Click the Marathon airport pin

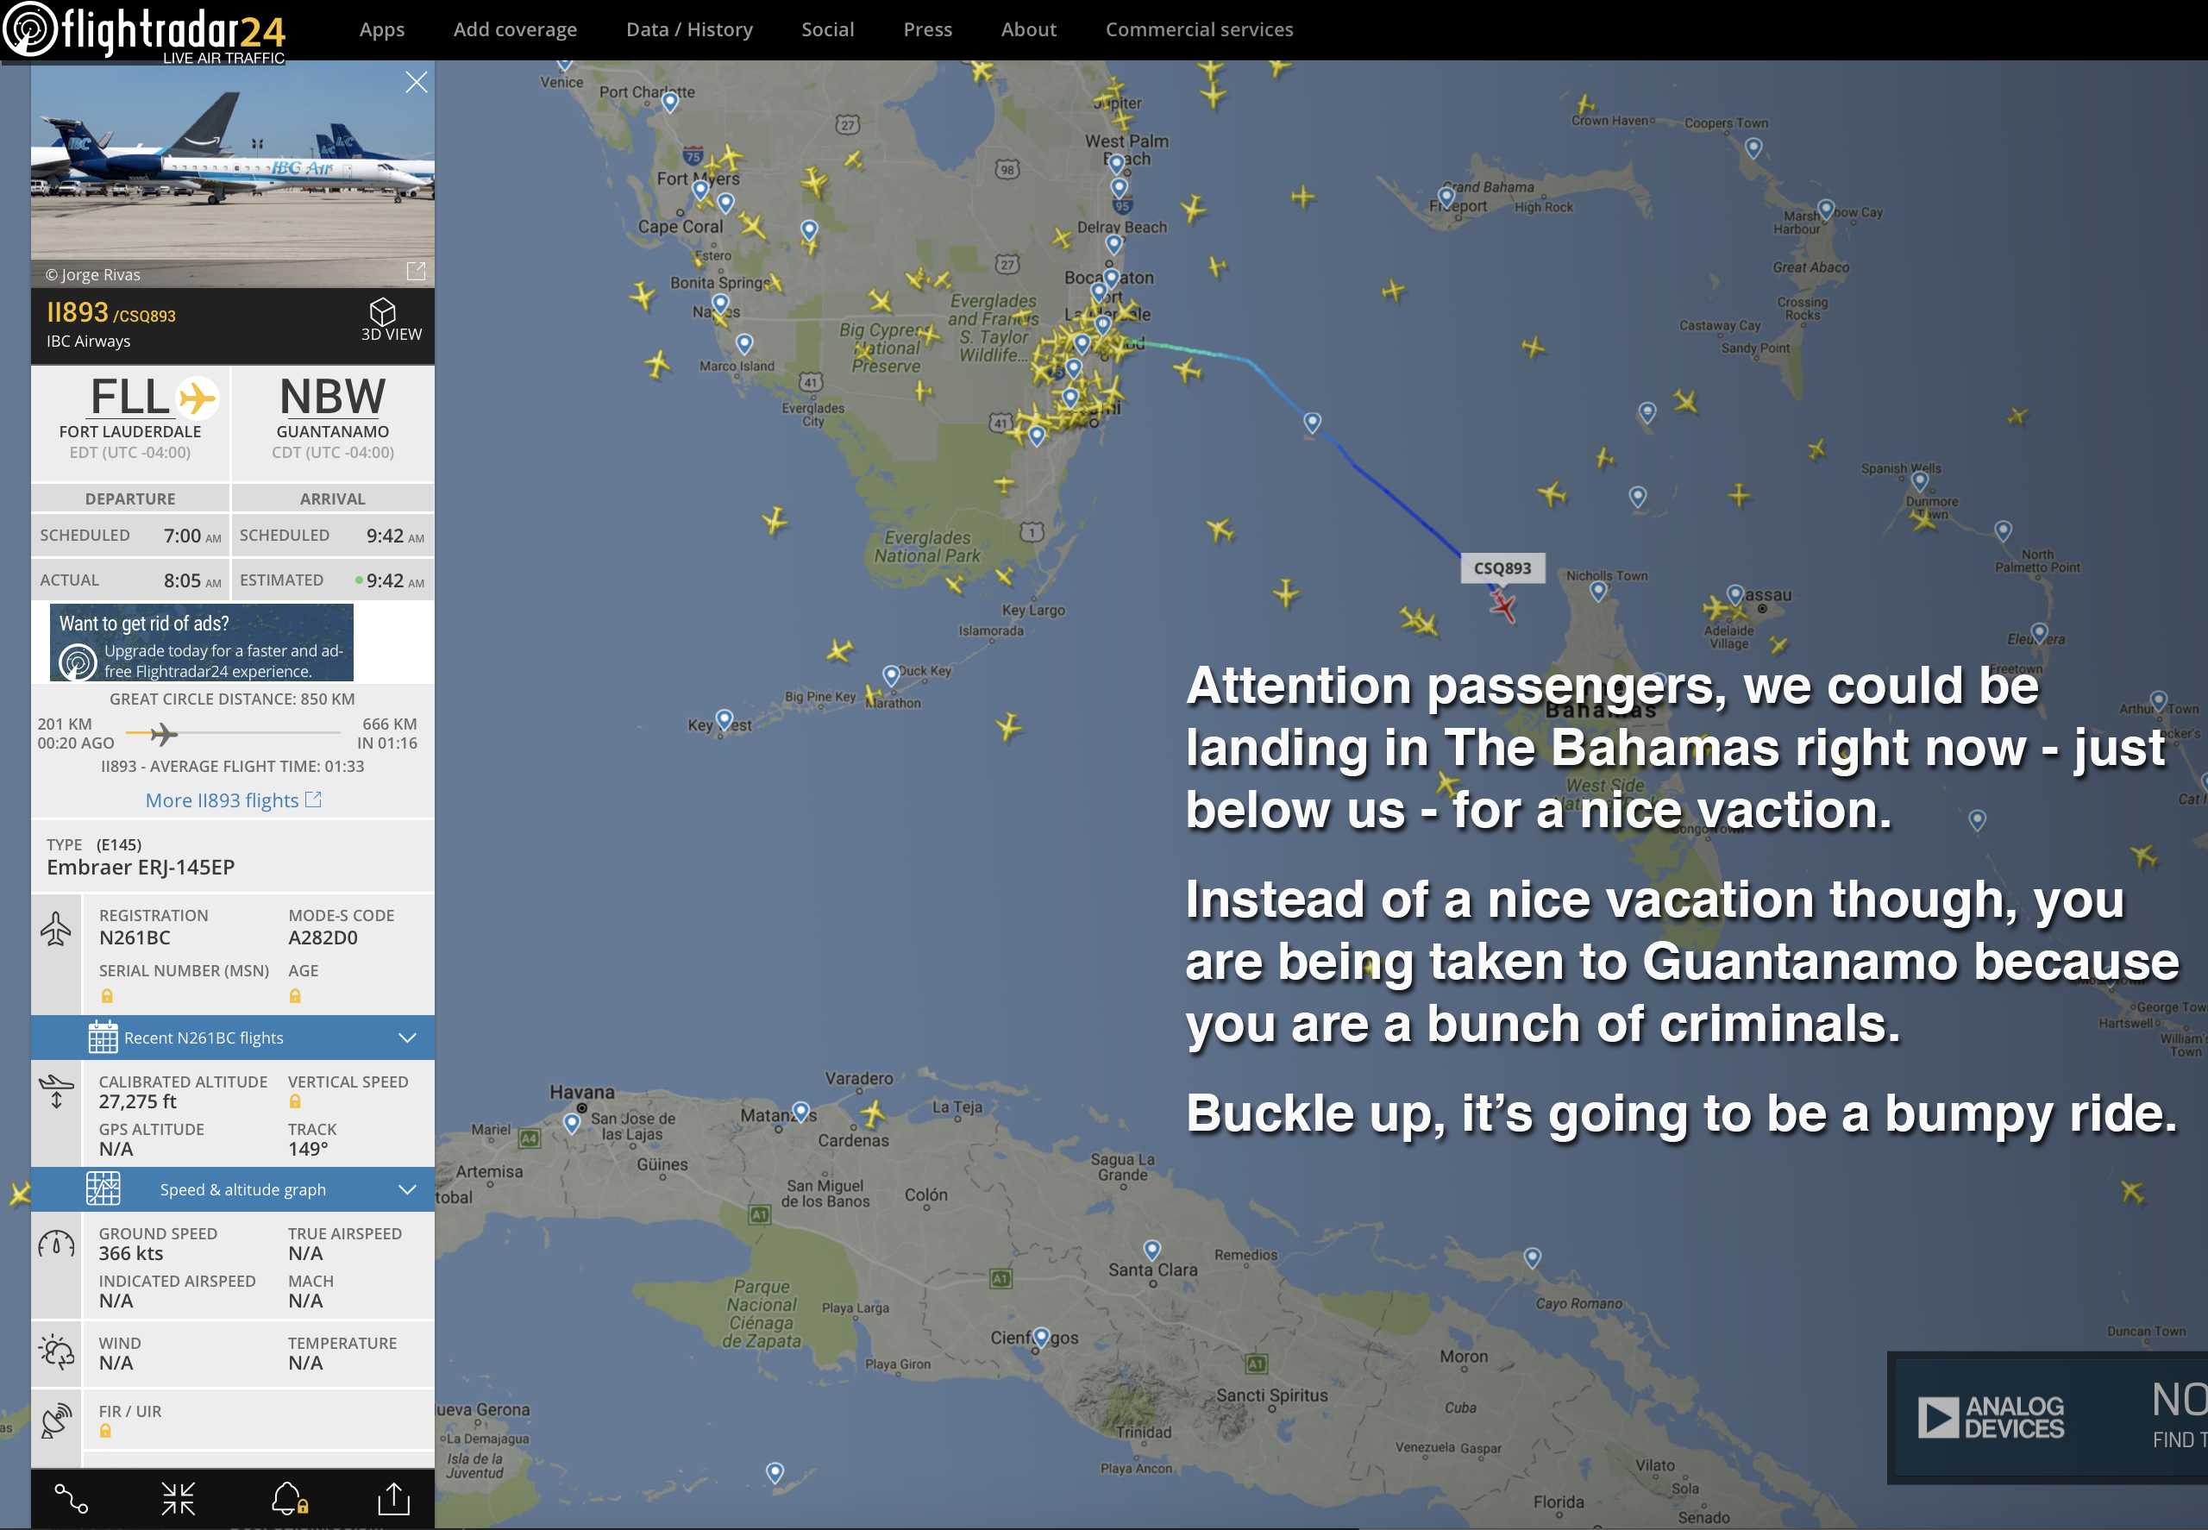[x=892, y=675]
